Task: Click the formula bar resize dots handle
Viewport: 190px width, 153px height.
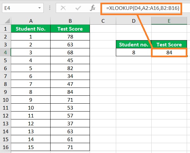Action: click(x=50, y=8)
